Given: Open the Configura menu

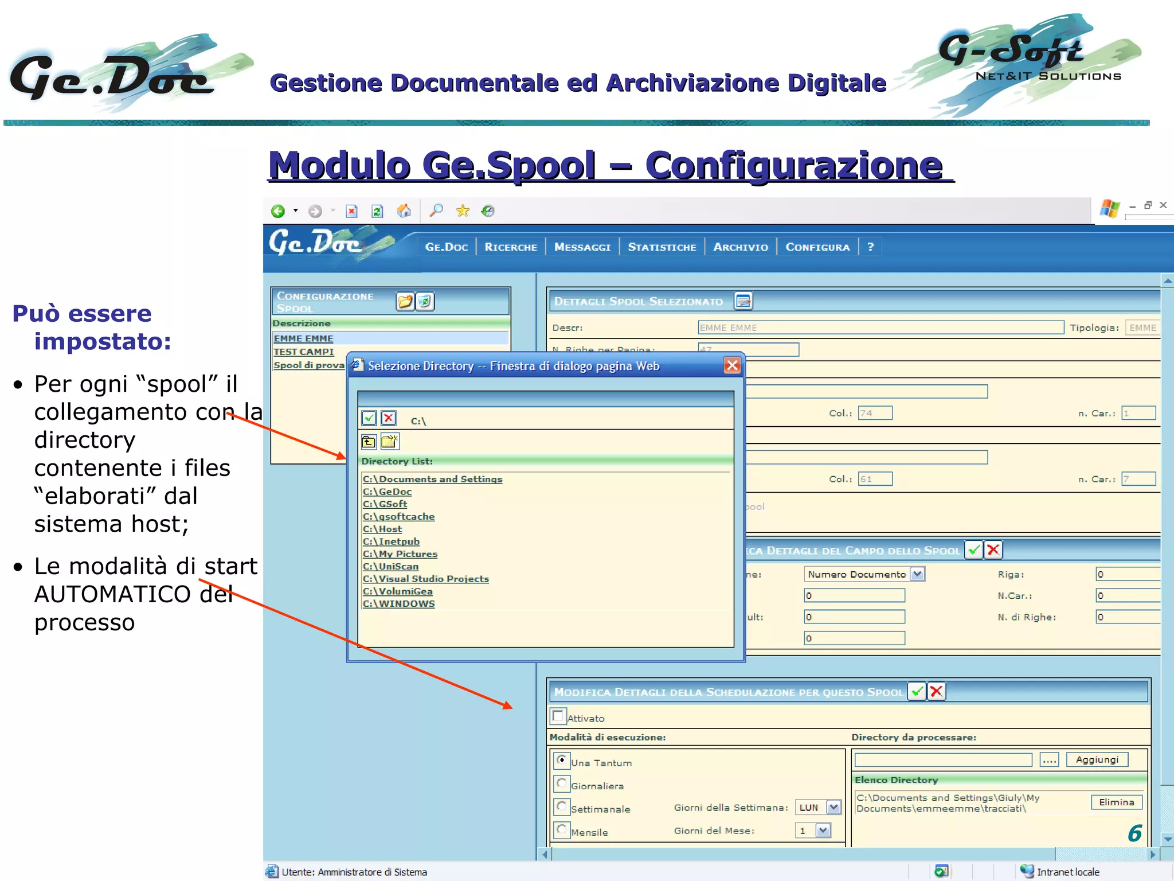Looking at the screenshot, I should click(x=817, y=247).
